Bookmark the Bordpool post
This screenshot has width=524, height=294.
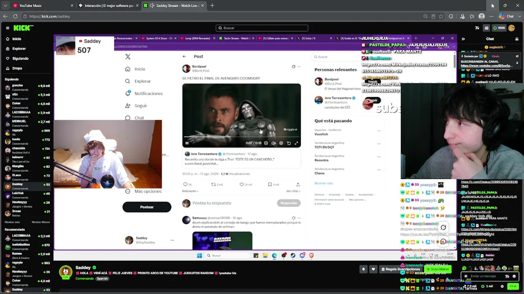tap(269, 185)
